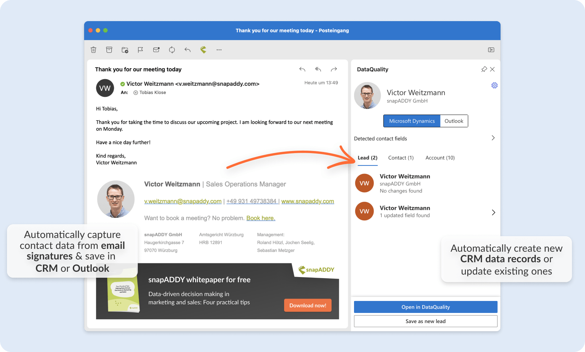Reply using the toolbar reply arrow
585x352 pixels.
[187, 50]
